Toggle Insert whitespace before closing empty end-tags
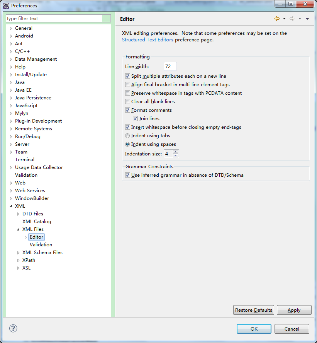This screenshot has width=317, height=343. tap(127, 127)
